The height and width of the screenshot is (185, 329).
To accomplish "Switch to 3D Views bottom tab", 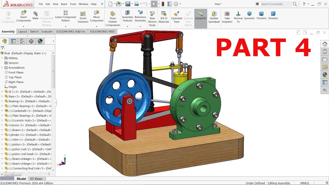I will (x=36, y=179).
